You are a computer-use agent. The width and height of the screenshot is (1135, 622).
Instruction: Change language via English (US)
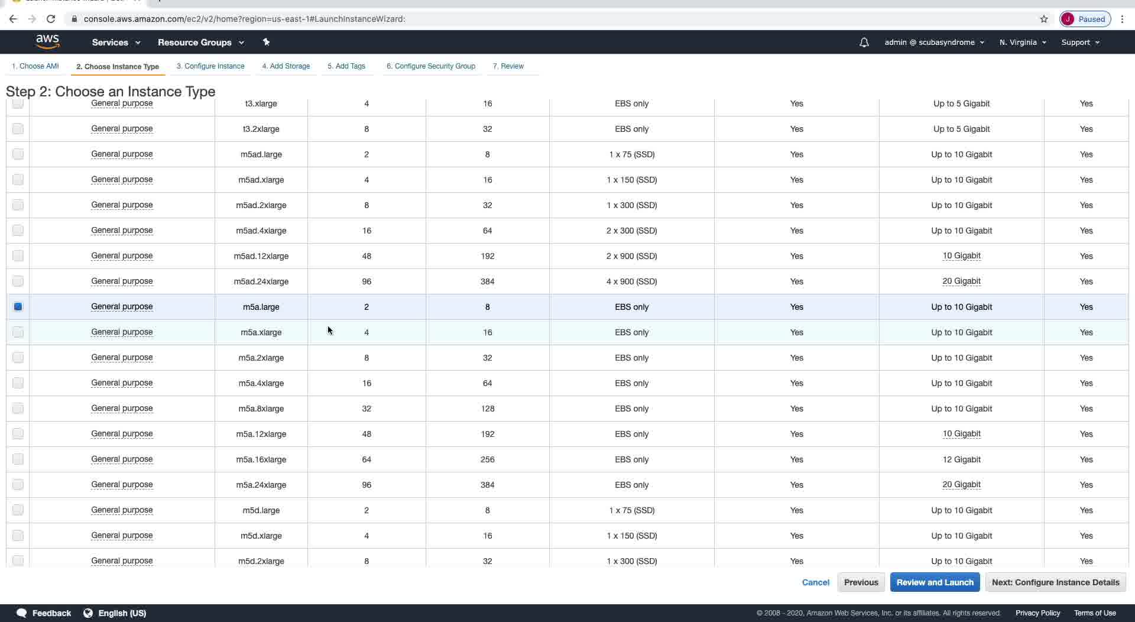click(122, 613)
